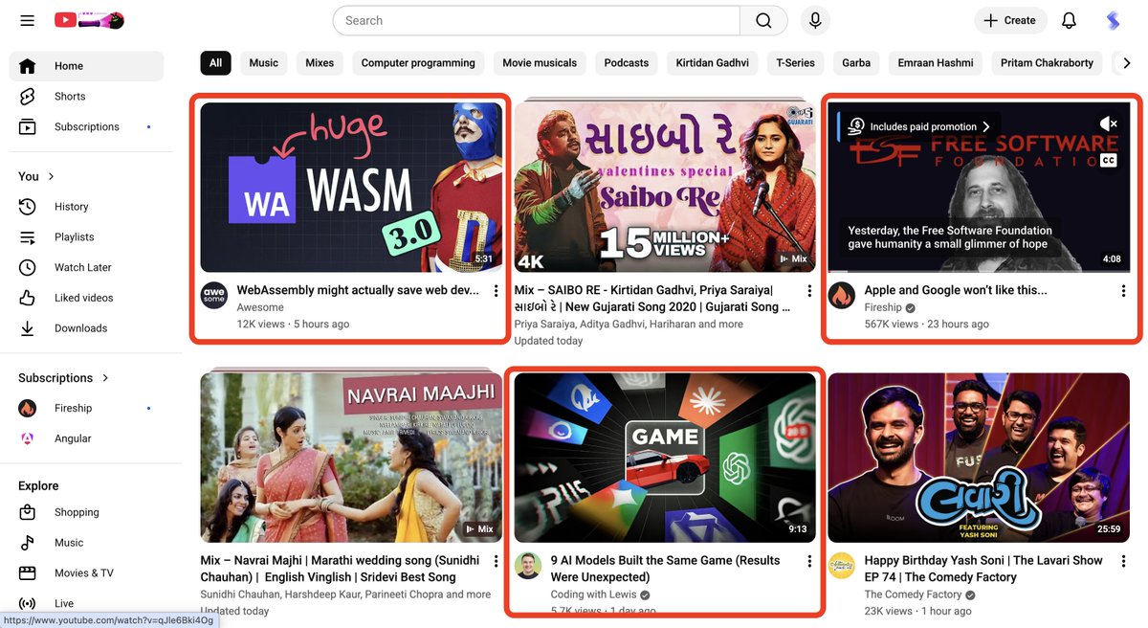Select Kirtidan Gadhvi filter chip
Screen dimensions: 1148x628
point(713,63)
